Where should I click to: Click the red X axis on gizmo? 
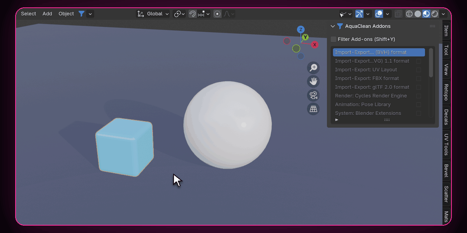[314, 45]
